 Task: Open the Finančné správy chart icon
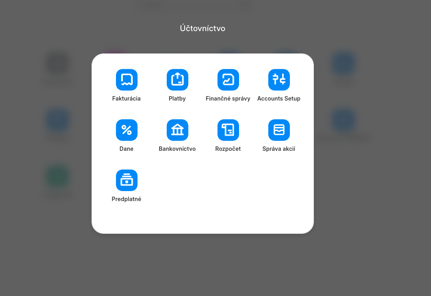click(228, 80)
